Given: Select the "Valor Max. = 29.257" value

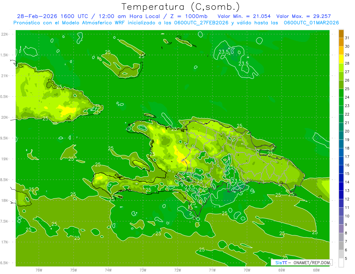Looking at the screenshot, I should (304, 16).
